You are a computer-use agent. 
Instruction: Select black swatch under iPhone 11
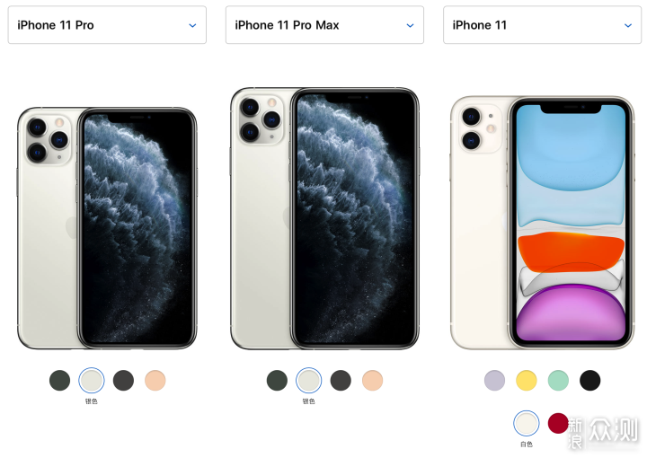590,380
